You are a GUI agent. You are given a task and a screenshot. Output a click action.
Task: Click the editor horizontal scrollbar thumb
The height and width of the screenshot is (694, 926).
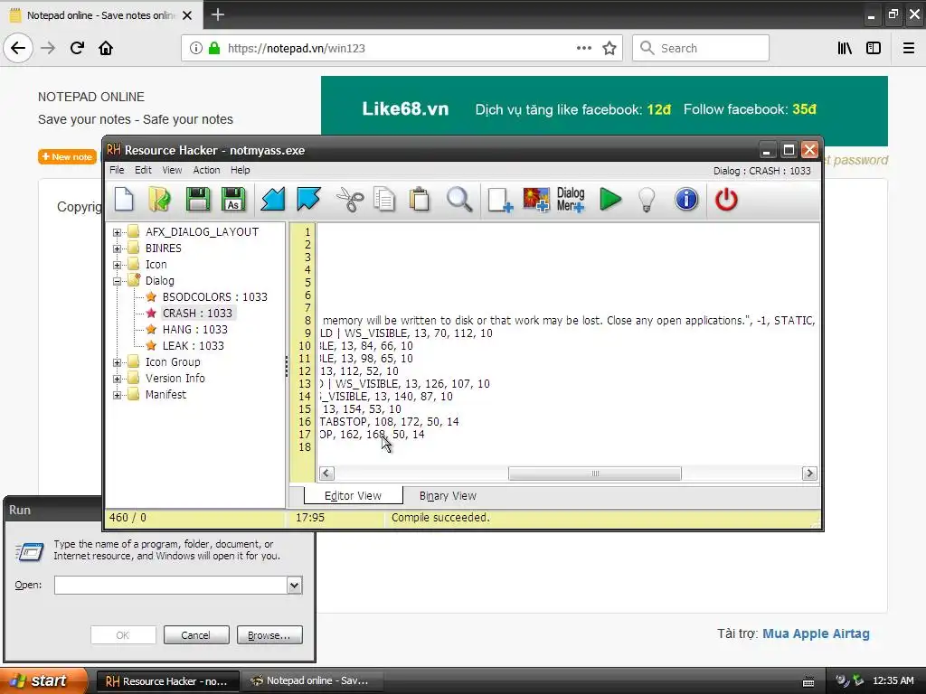pyautogui.click(x=595, y=474)
